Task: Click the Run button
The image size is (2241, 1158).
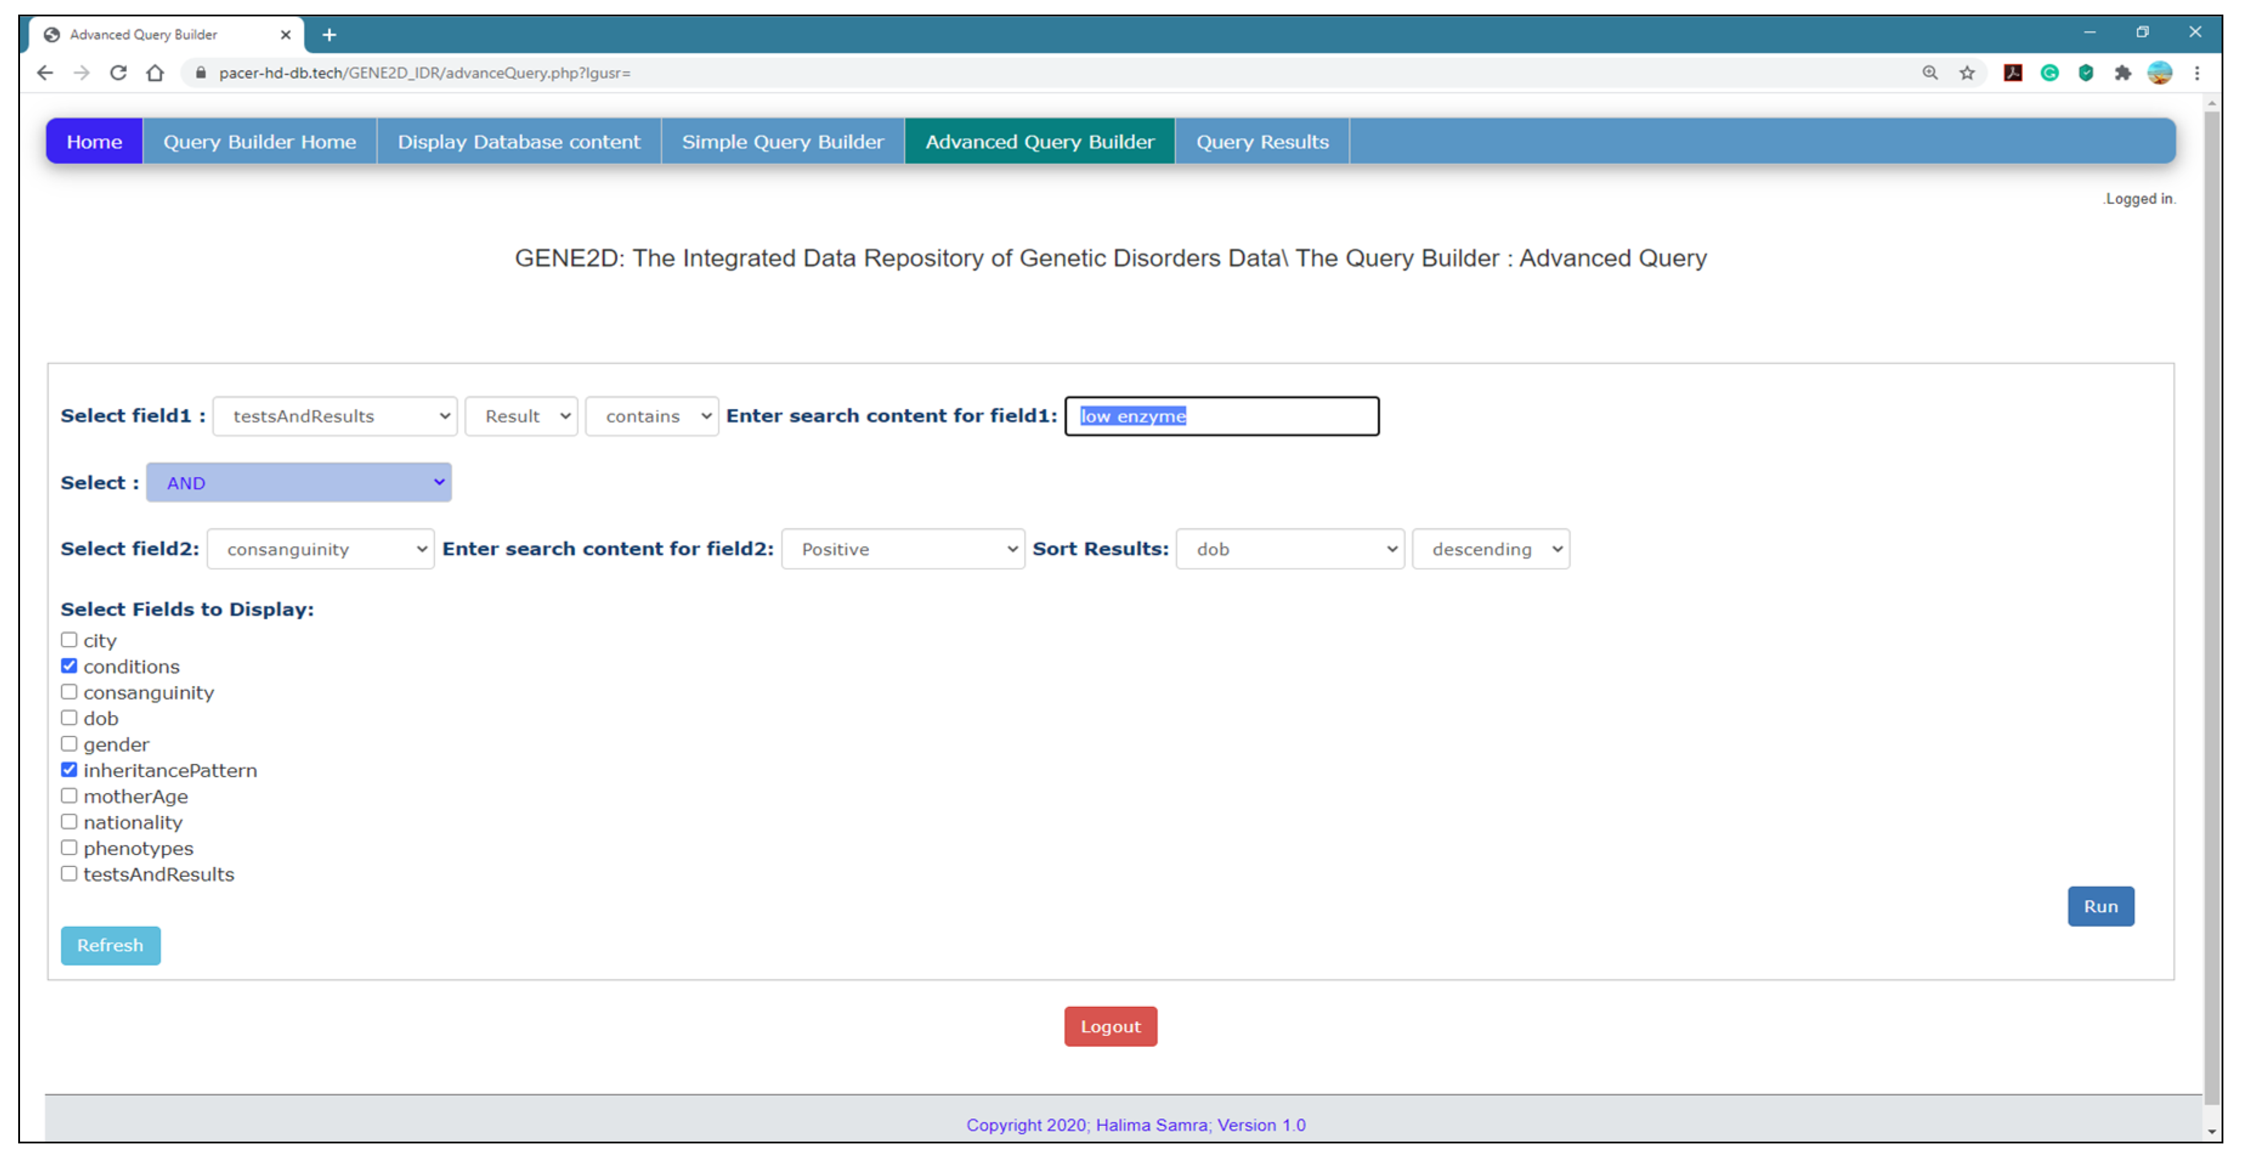Action: 2099,907
